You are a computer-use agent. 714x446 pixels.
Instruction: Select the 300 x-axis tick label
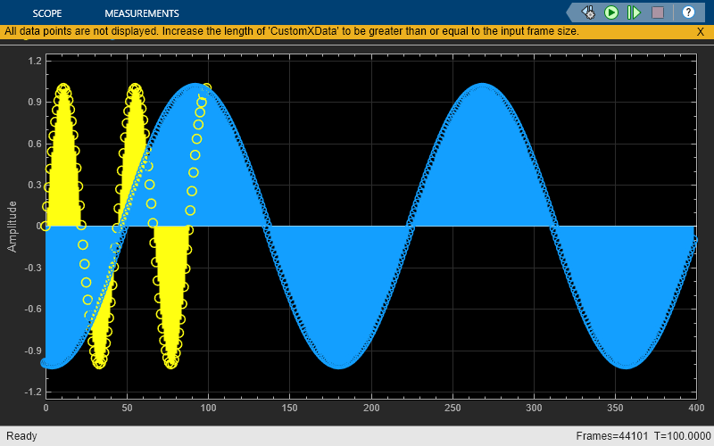click(x=534, y=408)
